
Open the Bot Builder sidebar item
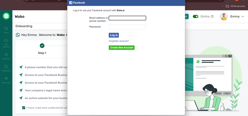pyautogui.click(x=6, y=43)
